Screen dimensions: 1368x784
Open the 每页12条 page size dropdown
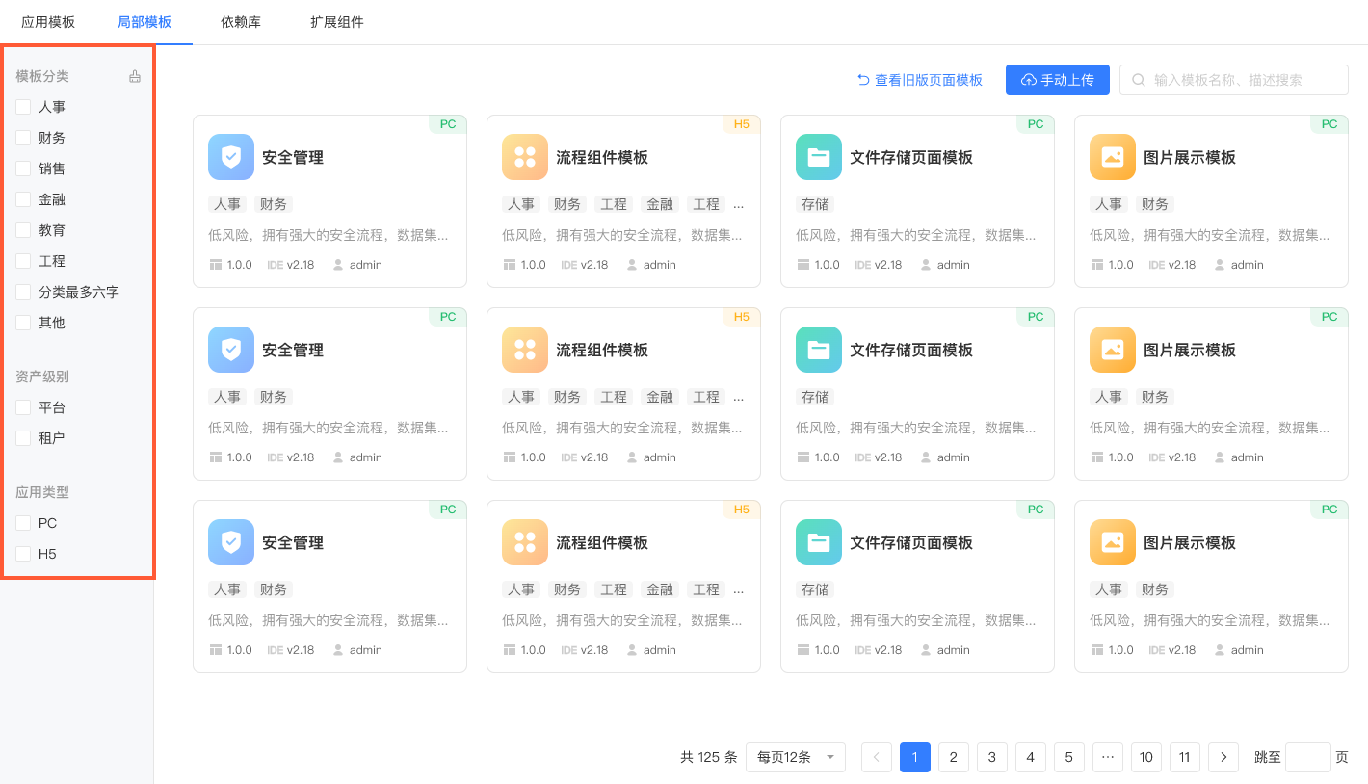tap(796, 757)
